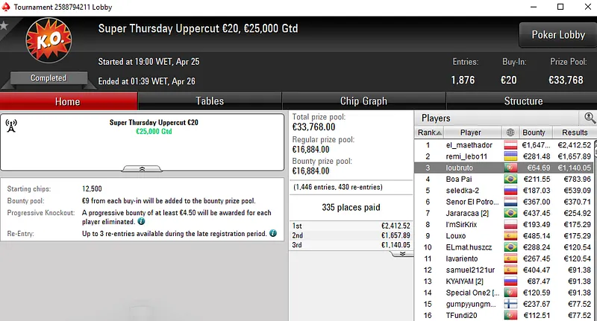This screenshot has height=321, width=597.
Task: Sort by the Rank column header
Action: 428,132
